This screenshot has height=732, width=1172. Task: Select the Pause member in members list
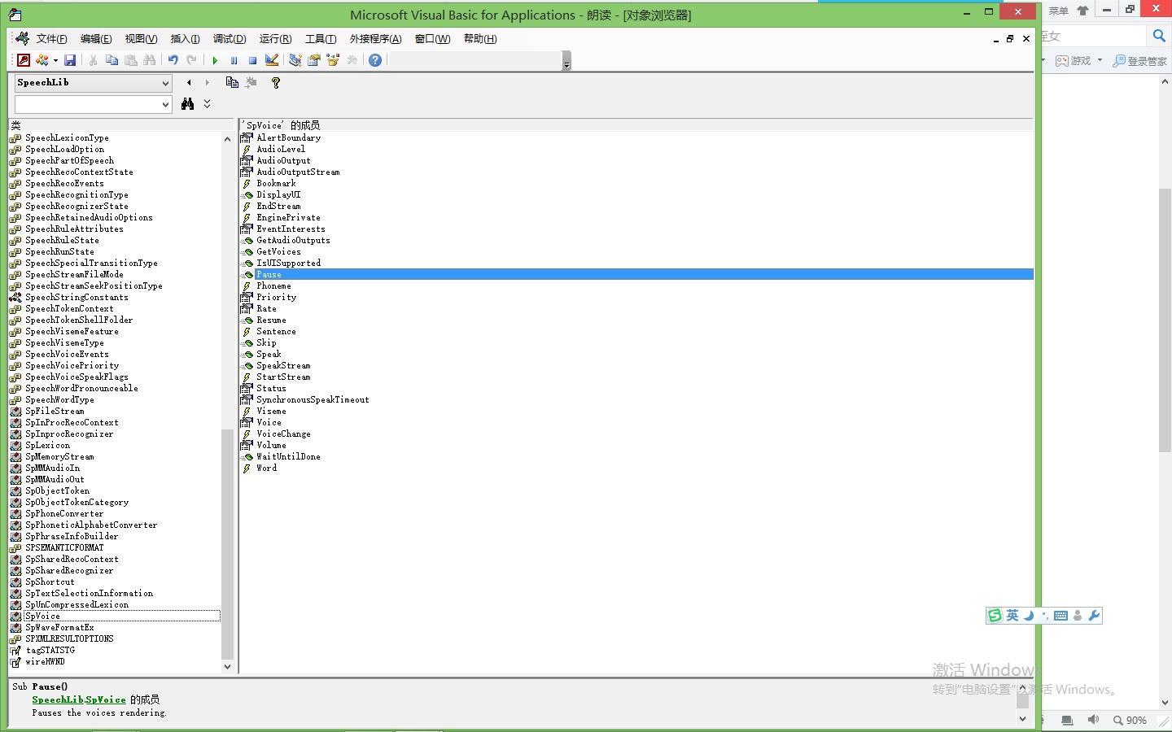point(269,275)
